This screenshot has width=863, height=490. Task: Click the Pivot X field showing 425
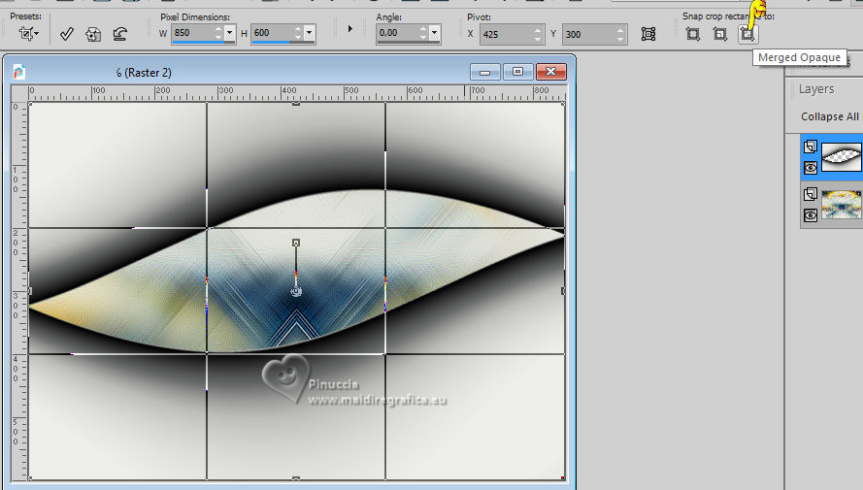click(x=506, y=34)
